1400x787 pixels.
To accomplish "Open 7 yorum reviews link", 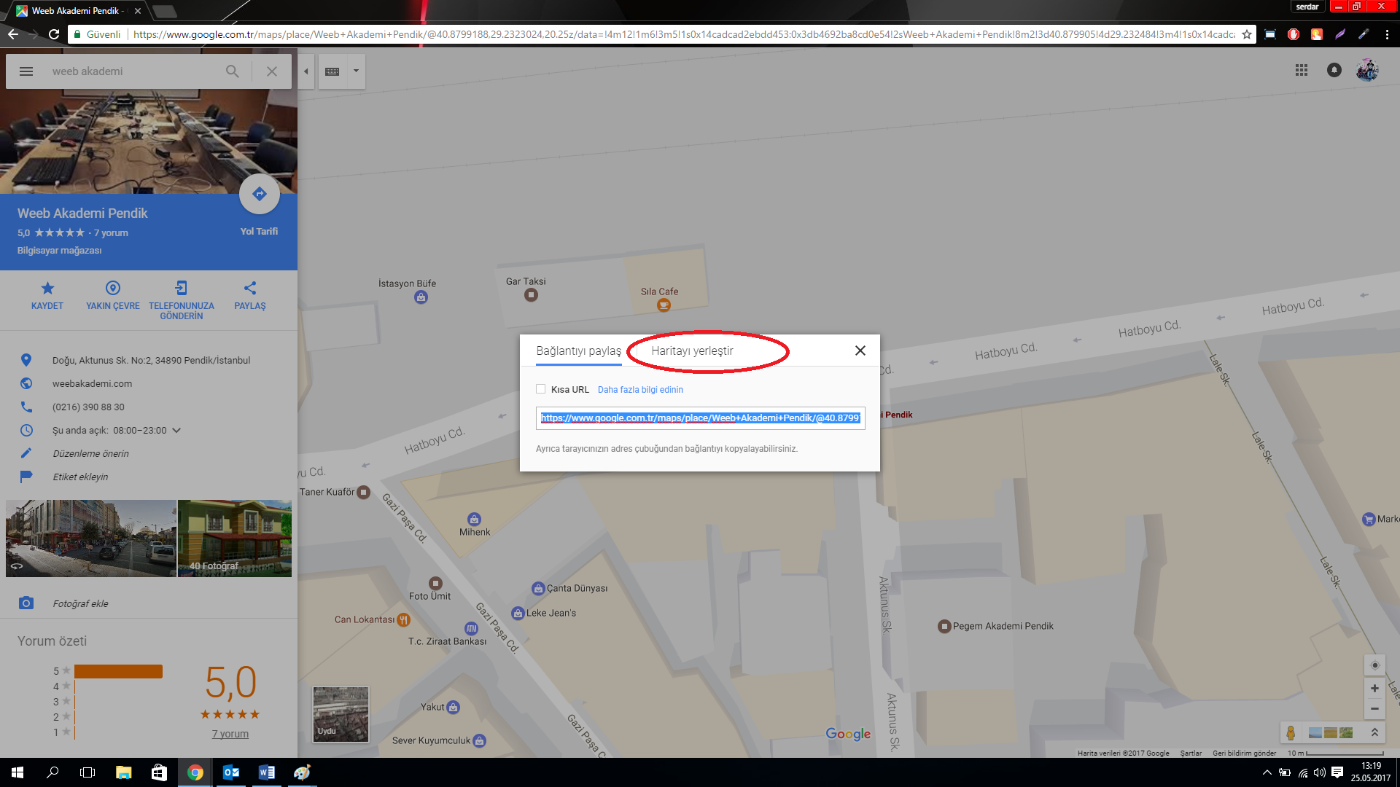I will coord(230,734).
